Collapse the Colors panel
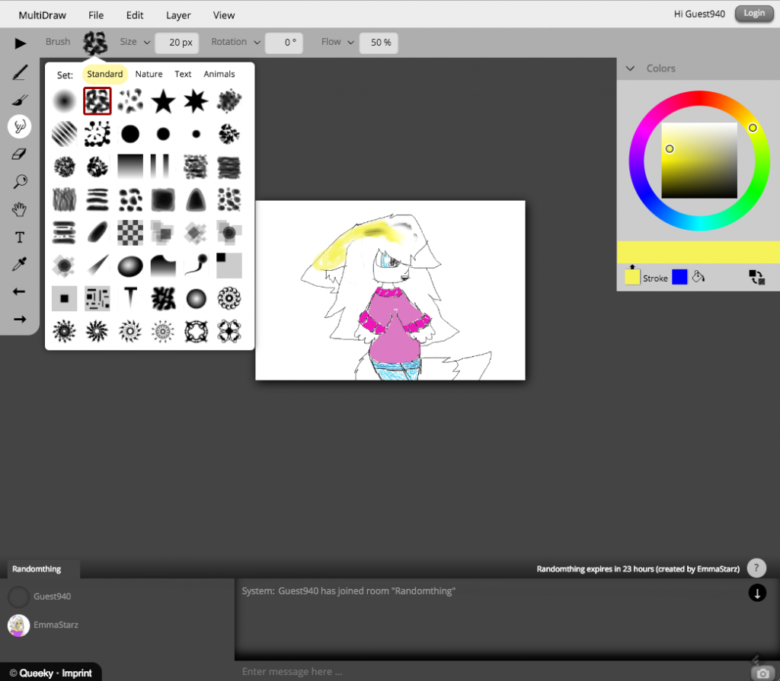Image resolution: width=780 pixels, height=681 pixels. (x=630, y=68)
